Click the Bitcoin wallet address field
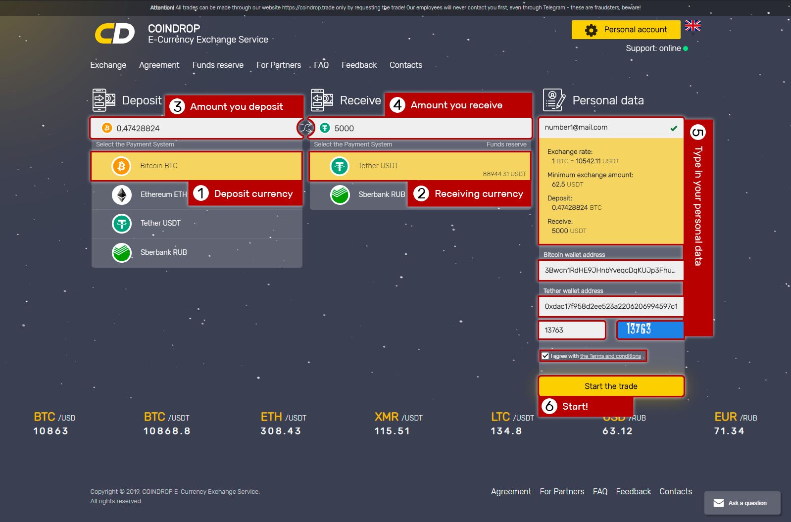The width and height of the screenshot is (791, 522). pyautogui.click(x=610, y=270)
